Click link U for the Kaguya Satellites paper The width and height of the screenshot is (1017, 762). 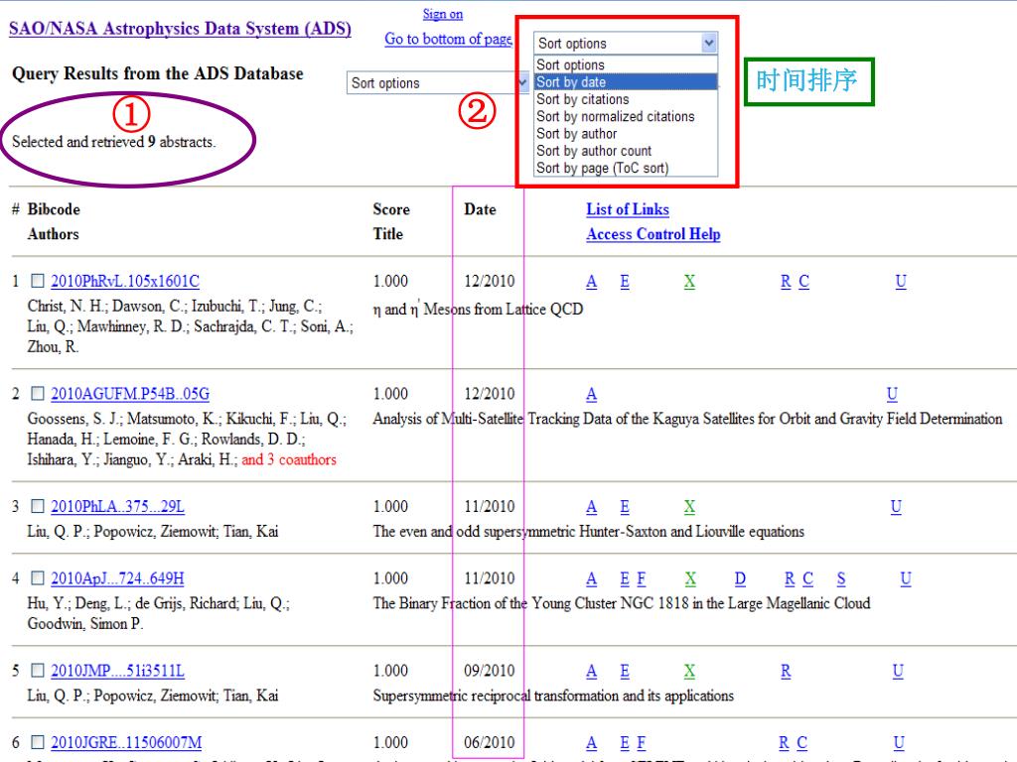click(x=893, y=394)
